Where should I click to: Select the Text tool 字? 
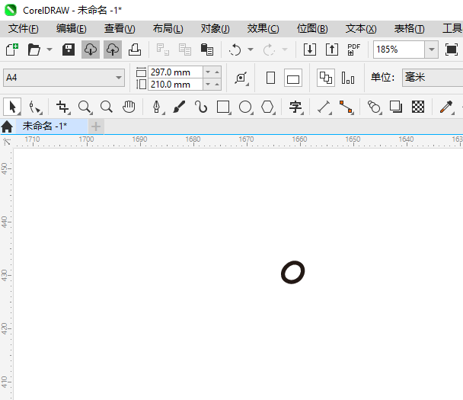[x=295, y=107]
